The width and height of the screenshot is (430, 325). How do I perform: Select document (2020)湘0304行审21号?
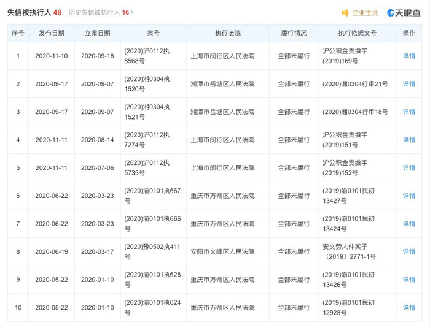355,84
